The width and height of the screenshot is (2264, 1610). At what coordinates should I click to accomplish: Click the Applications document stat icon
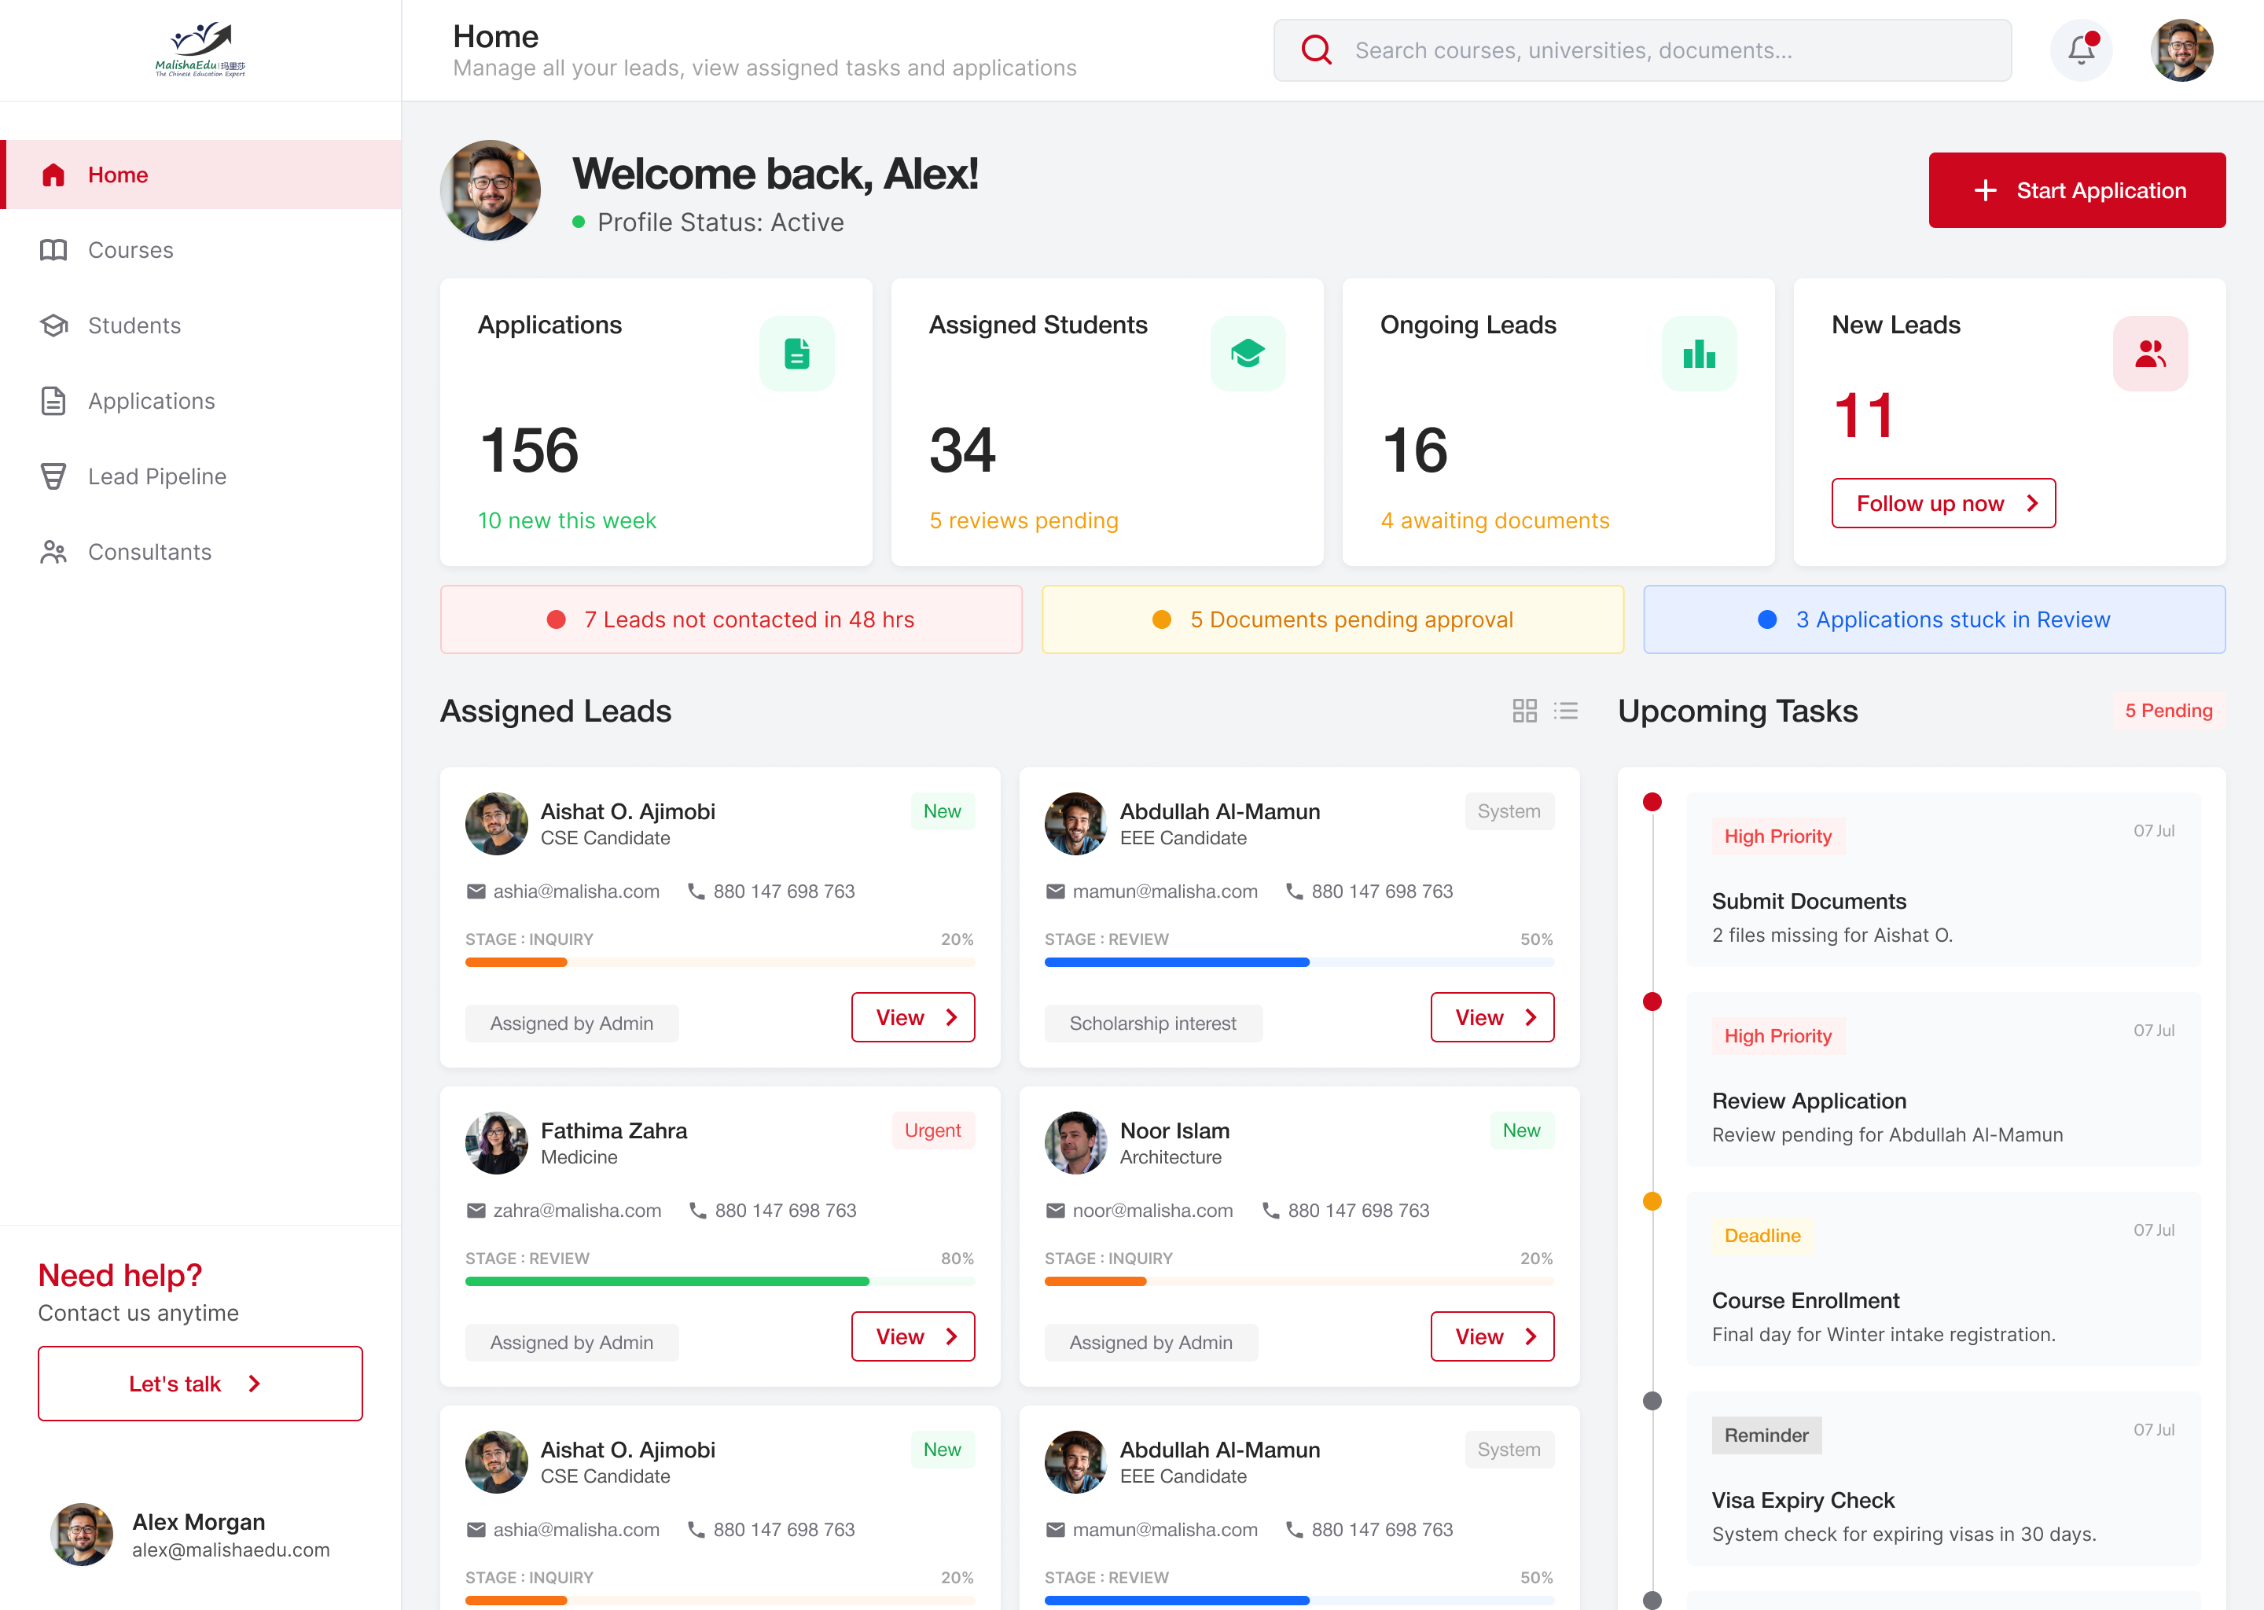796,353
